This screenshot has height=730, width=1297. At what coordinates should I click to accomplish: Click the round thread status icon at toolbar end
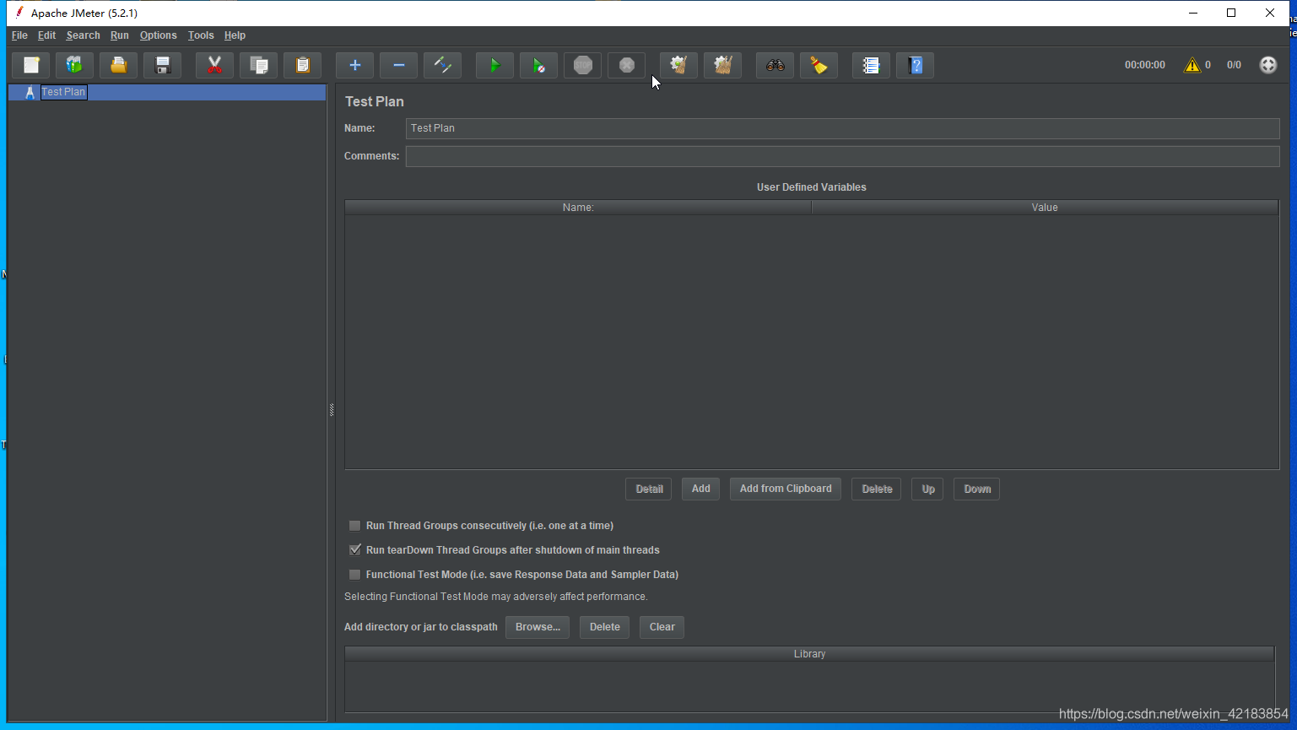pyautogui.click(x=1268, y=65)
